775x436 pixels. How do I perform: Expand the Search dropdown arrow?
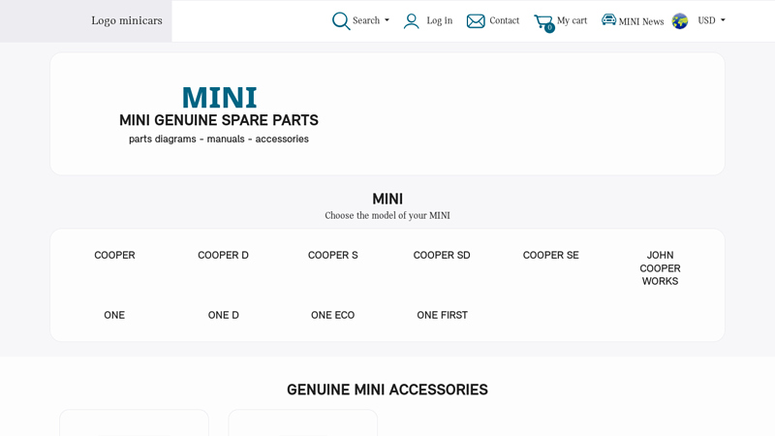(x=387, y=20)
